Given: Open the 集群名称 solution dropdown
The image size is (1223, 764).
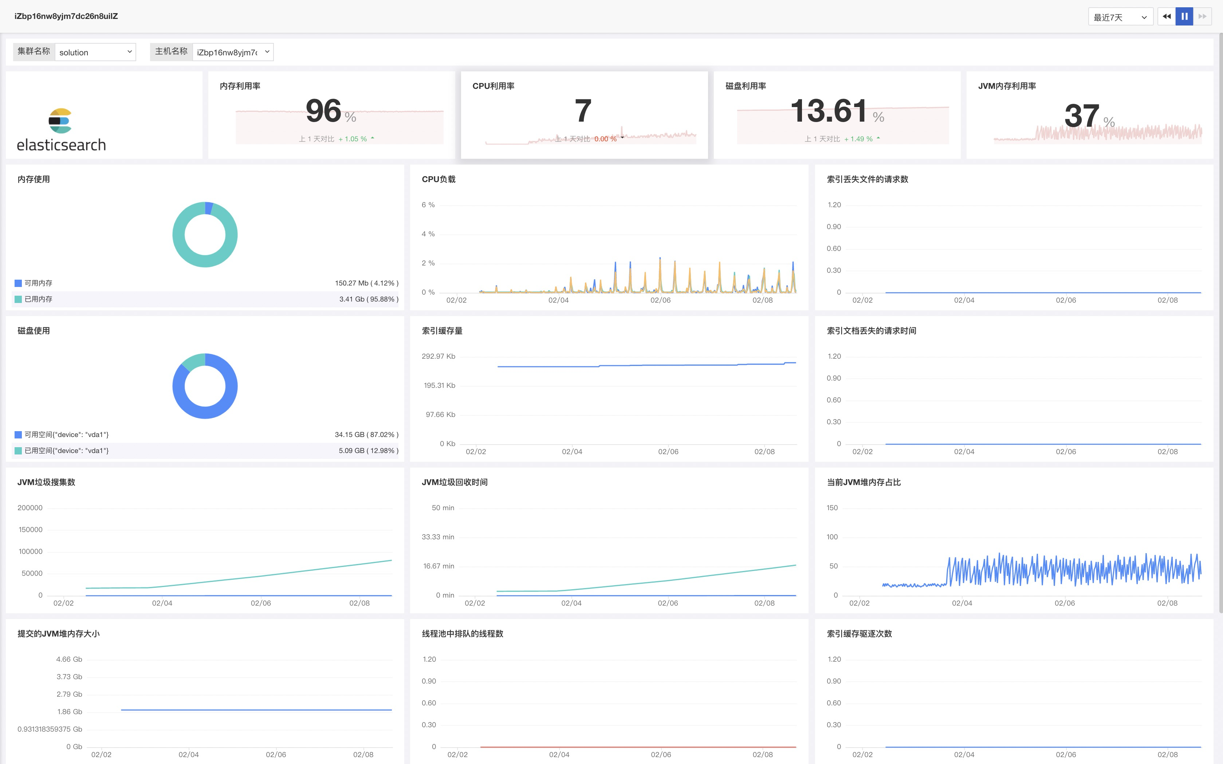Looking at the screenshot, I should coord(95,52).
